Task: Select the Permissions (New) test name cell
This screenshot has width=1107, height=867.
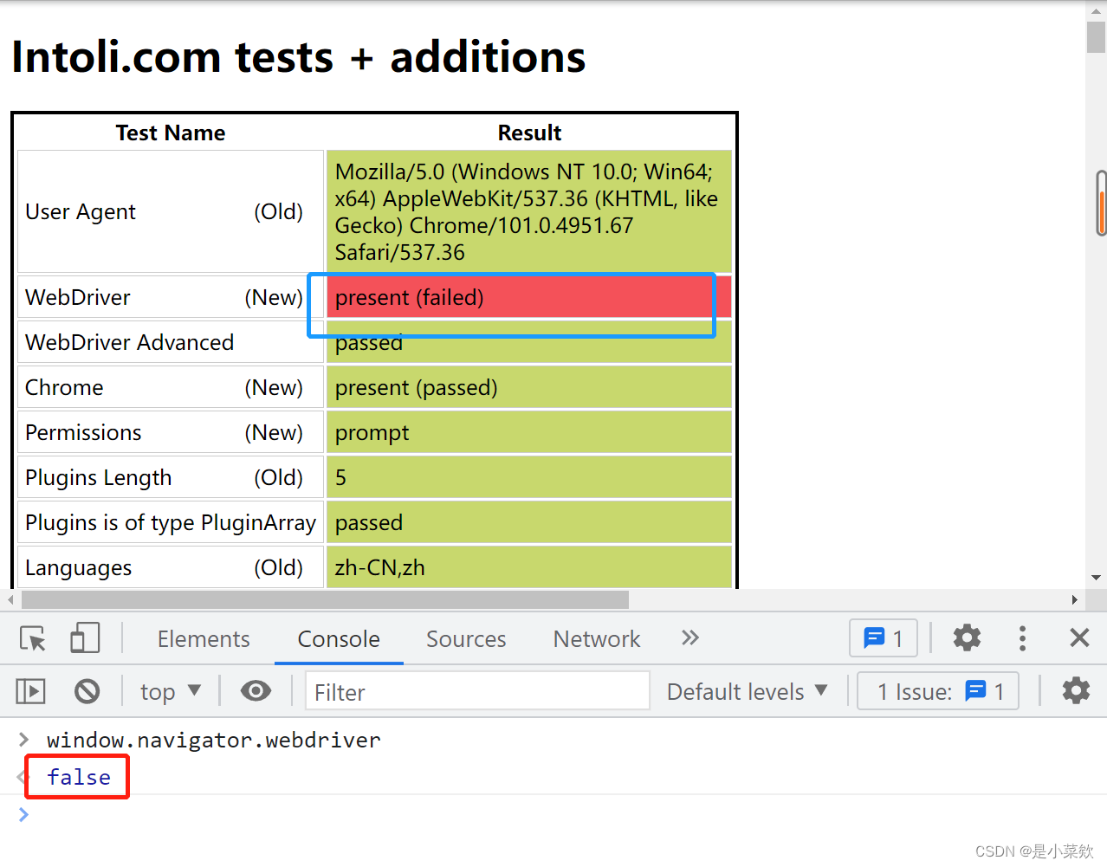Action: click(171, 432)
